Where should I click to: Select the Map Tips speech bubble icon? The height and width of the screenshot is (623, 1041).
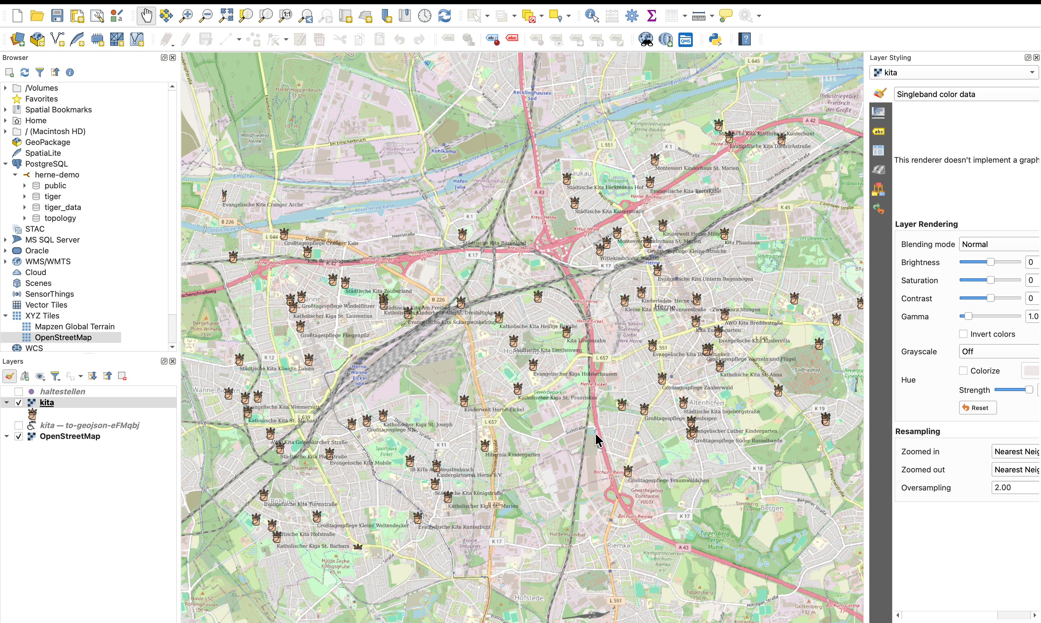(x=725, y=16)
